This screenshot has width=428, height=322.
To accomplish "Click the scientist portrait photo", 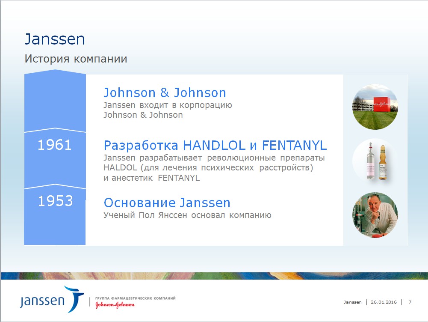I will pos(375,215).
